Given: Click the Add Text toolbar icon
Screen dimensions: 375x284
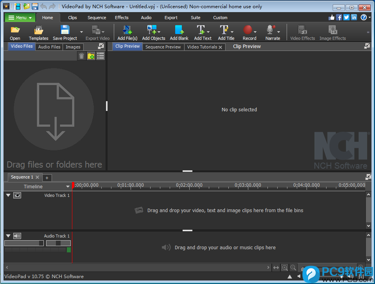Looking at the screenshot, I should pos(201,30).
